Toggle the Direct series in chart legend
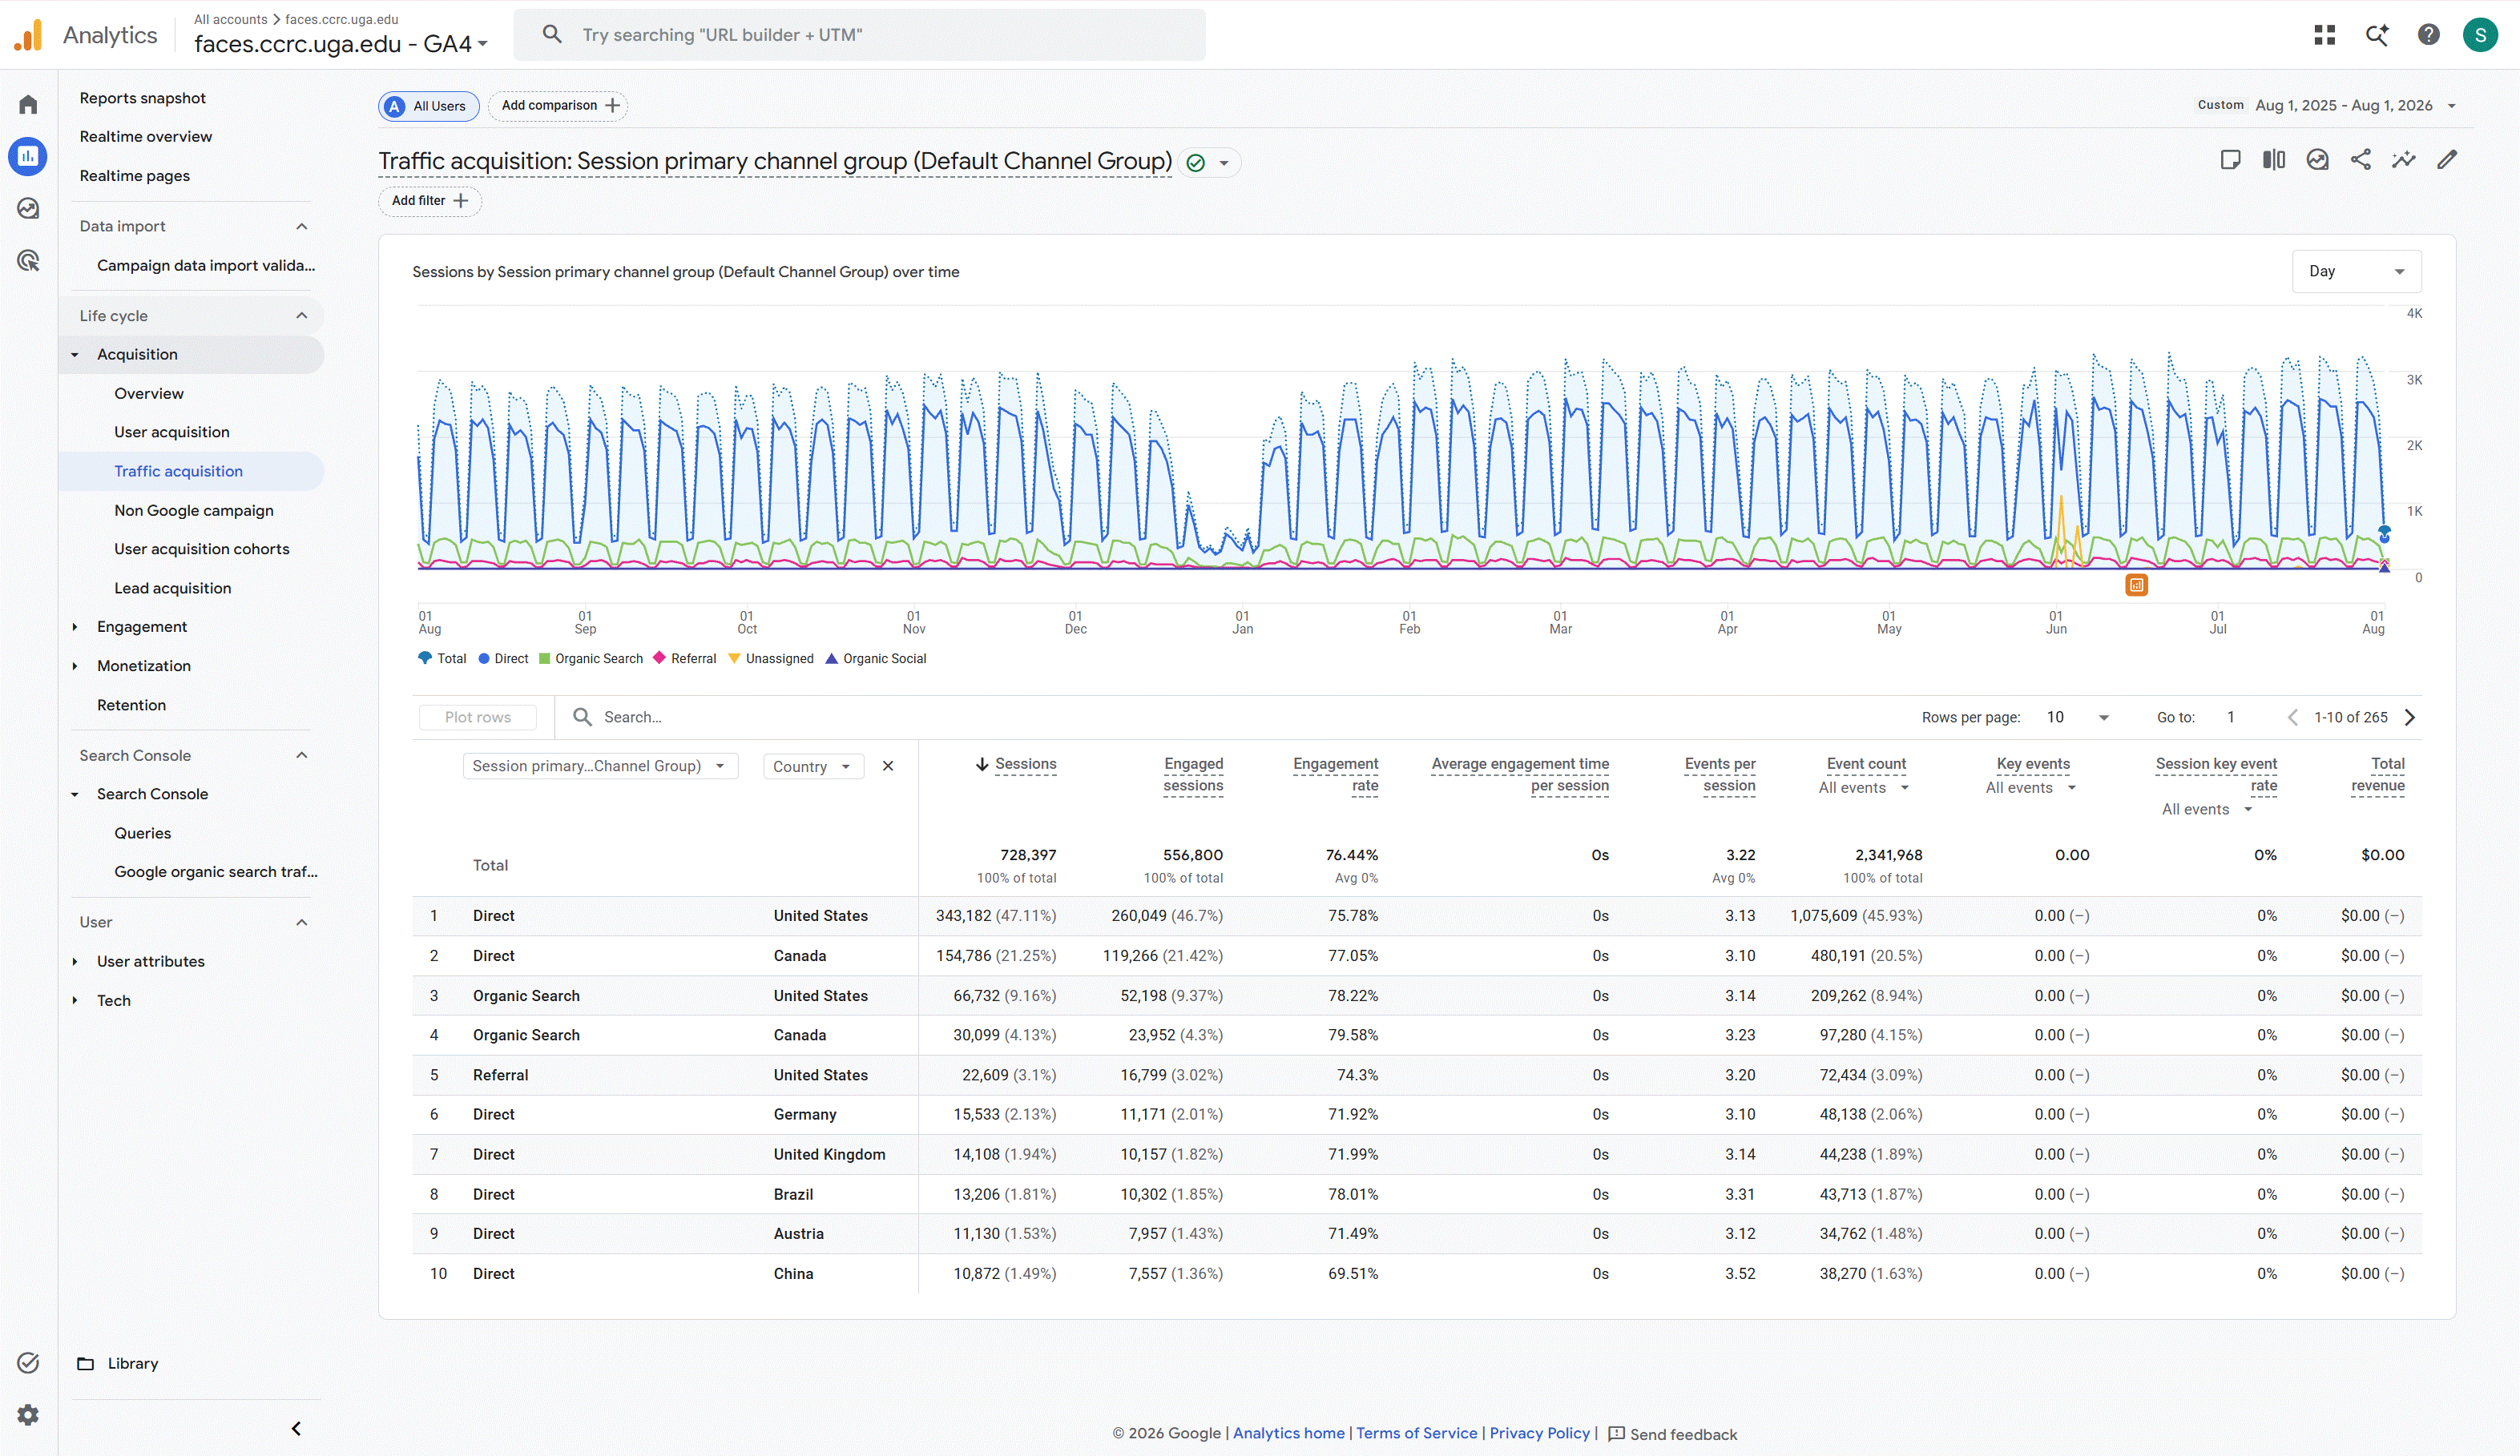The width and height of the screenshot is (2520, 1456). pos(503,658)
